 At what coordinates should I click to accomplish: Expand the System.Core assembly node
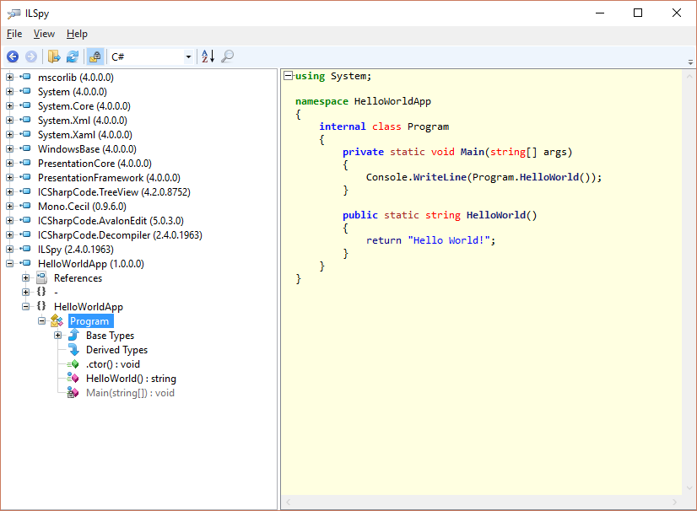point(10,105)
